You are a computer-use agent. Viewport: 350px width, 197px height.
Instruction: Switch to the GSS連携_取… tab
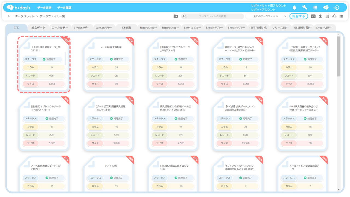click(x=303, y=28)
